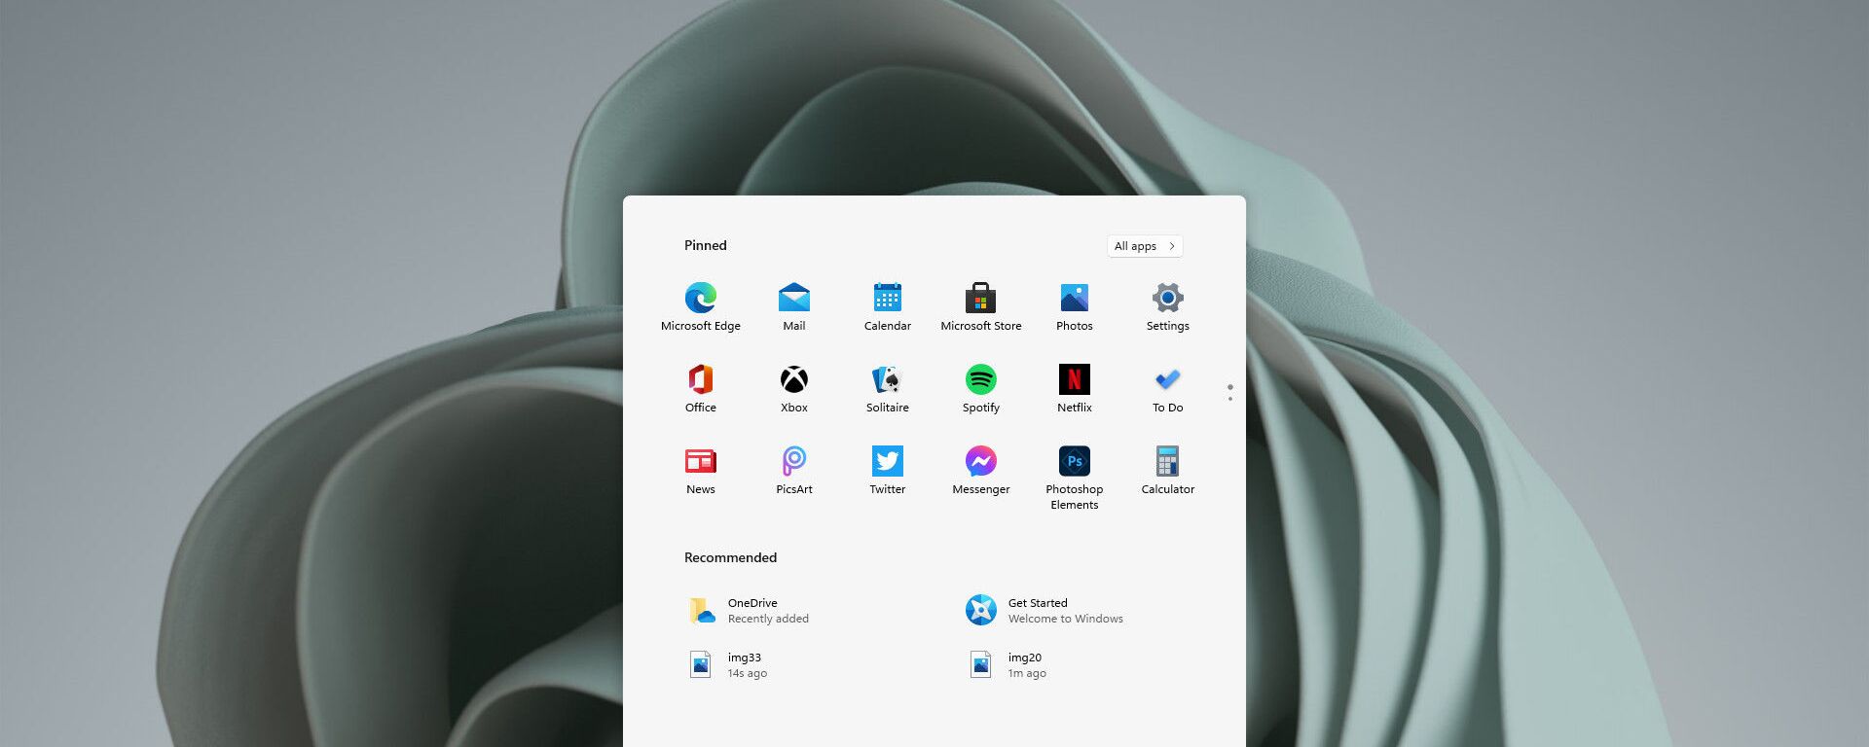Expand All apps via chevron arrow
Screen dimensions: 1869x747
point(1171,246)
